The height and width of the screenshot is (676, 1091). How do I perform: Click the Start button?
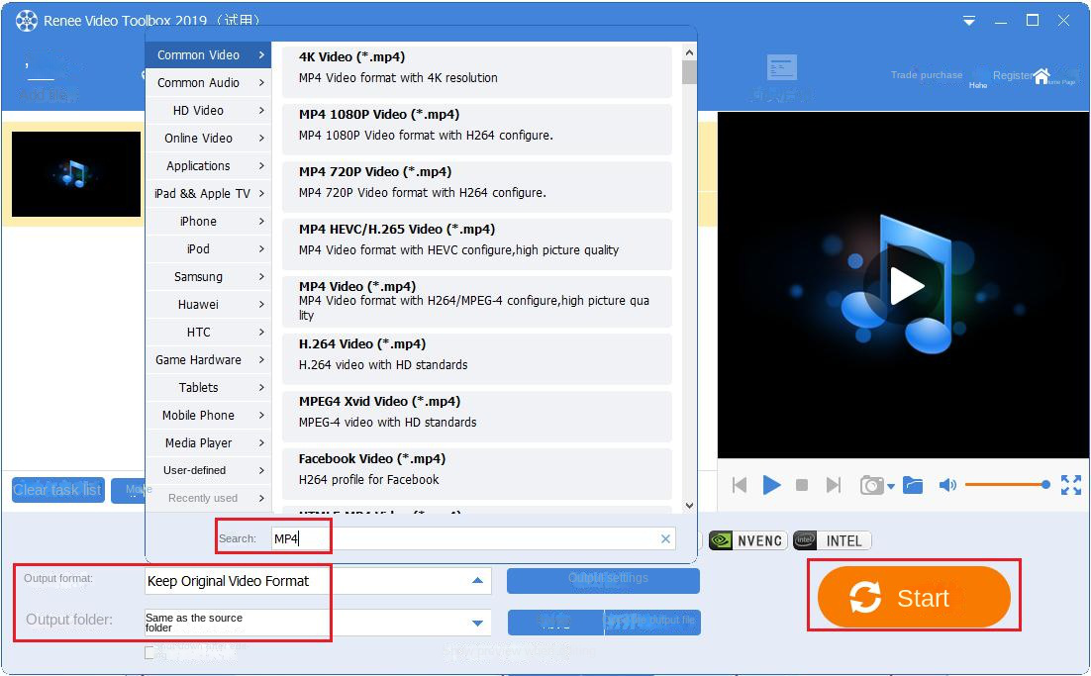(x=912, y=596)
